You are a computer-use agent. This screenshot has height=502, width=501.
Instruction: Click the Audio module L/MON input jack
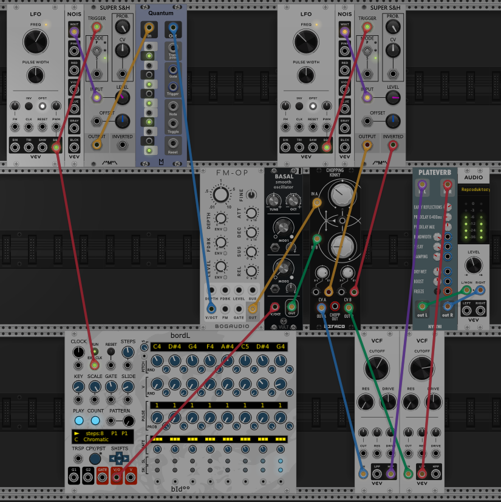[467, 291]
